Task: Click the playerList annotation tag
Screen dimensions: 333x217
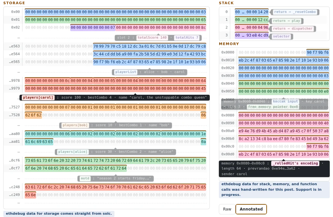Action: tap(126, 72)
